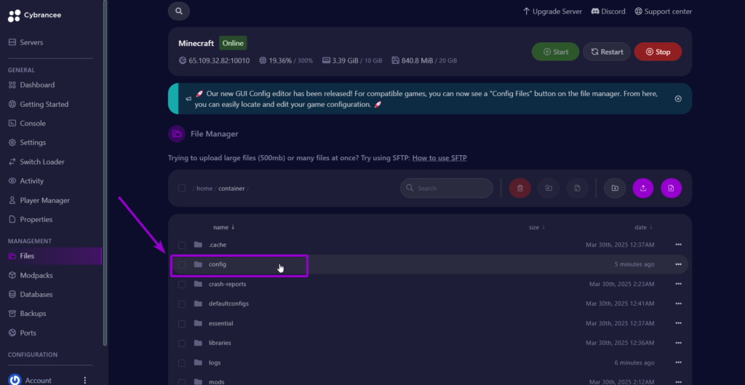Tick the checkbox for .cache folder
Screen dimensions: 745x385
click(181, 245)
